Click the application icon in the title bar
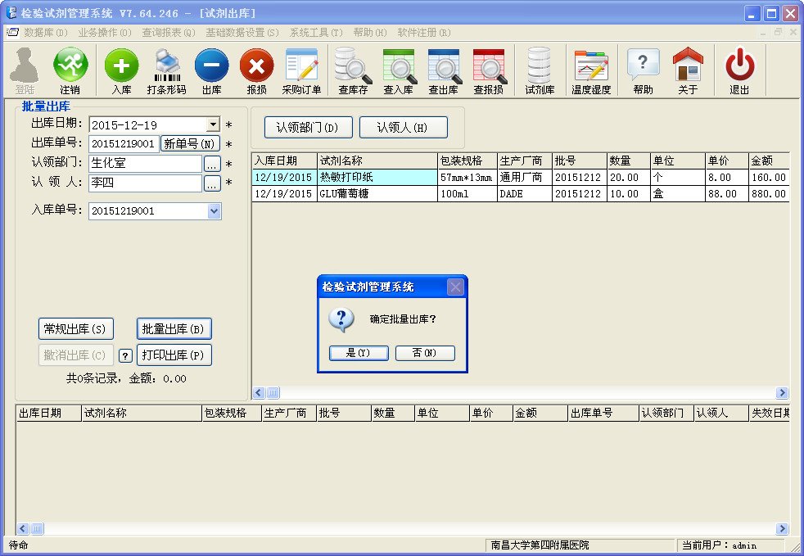This screenshot has height=556, width=804. pos(11,13)
